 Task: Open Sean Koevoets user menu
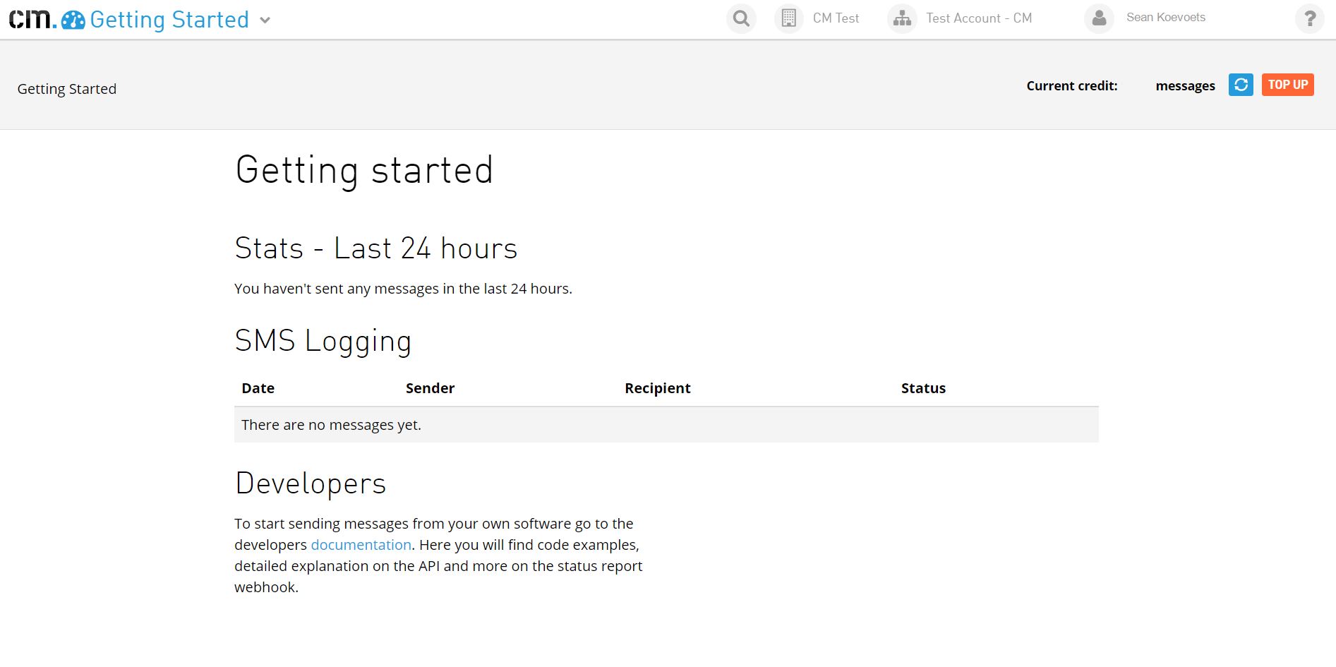click(x=1166, y=18)
